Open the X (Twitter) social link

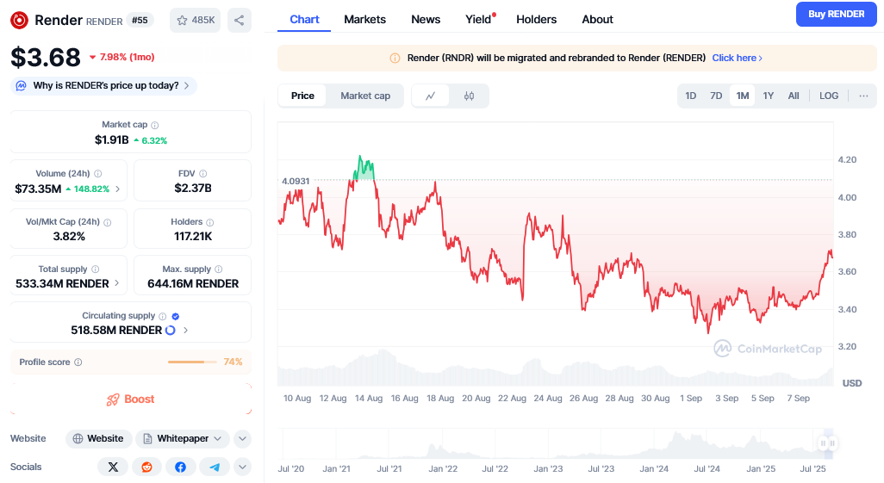[114, 467]
